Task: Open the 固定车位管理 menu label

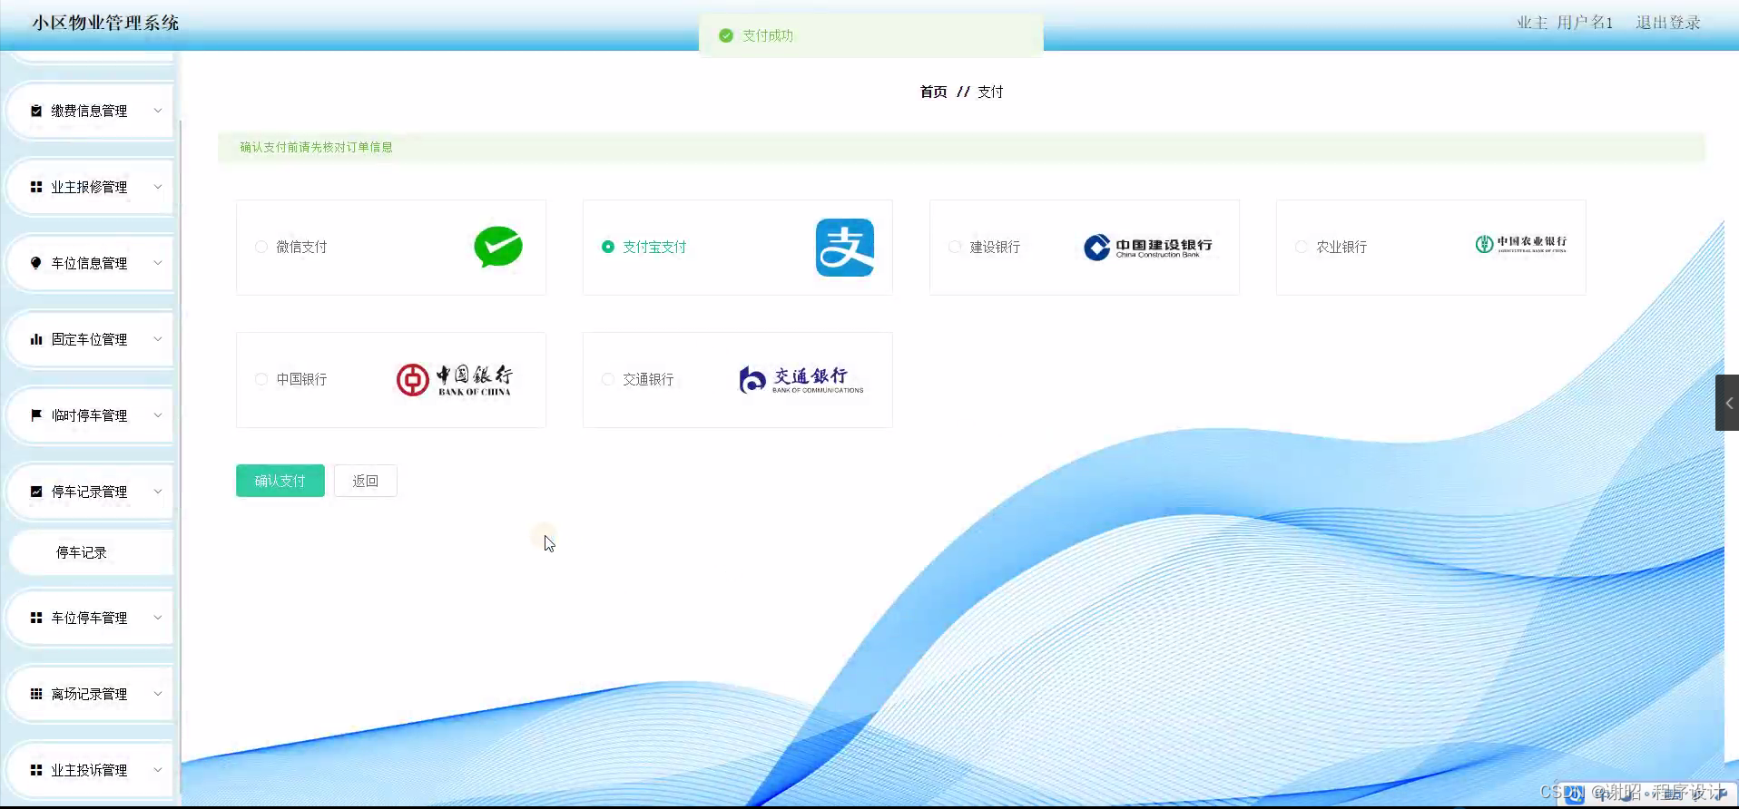Action: [89, 339]
